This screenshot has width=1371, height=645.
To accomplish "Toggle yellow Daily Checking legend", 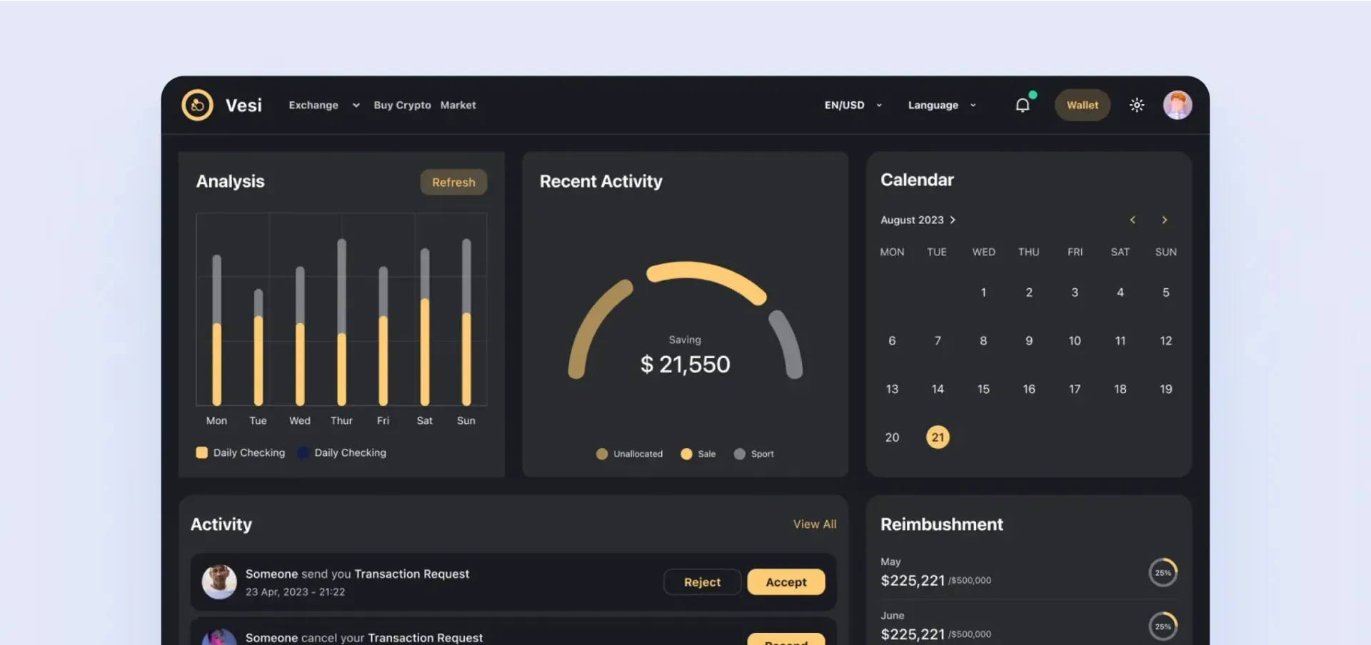I will 202,452.
